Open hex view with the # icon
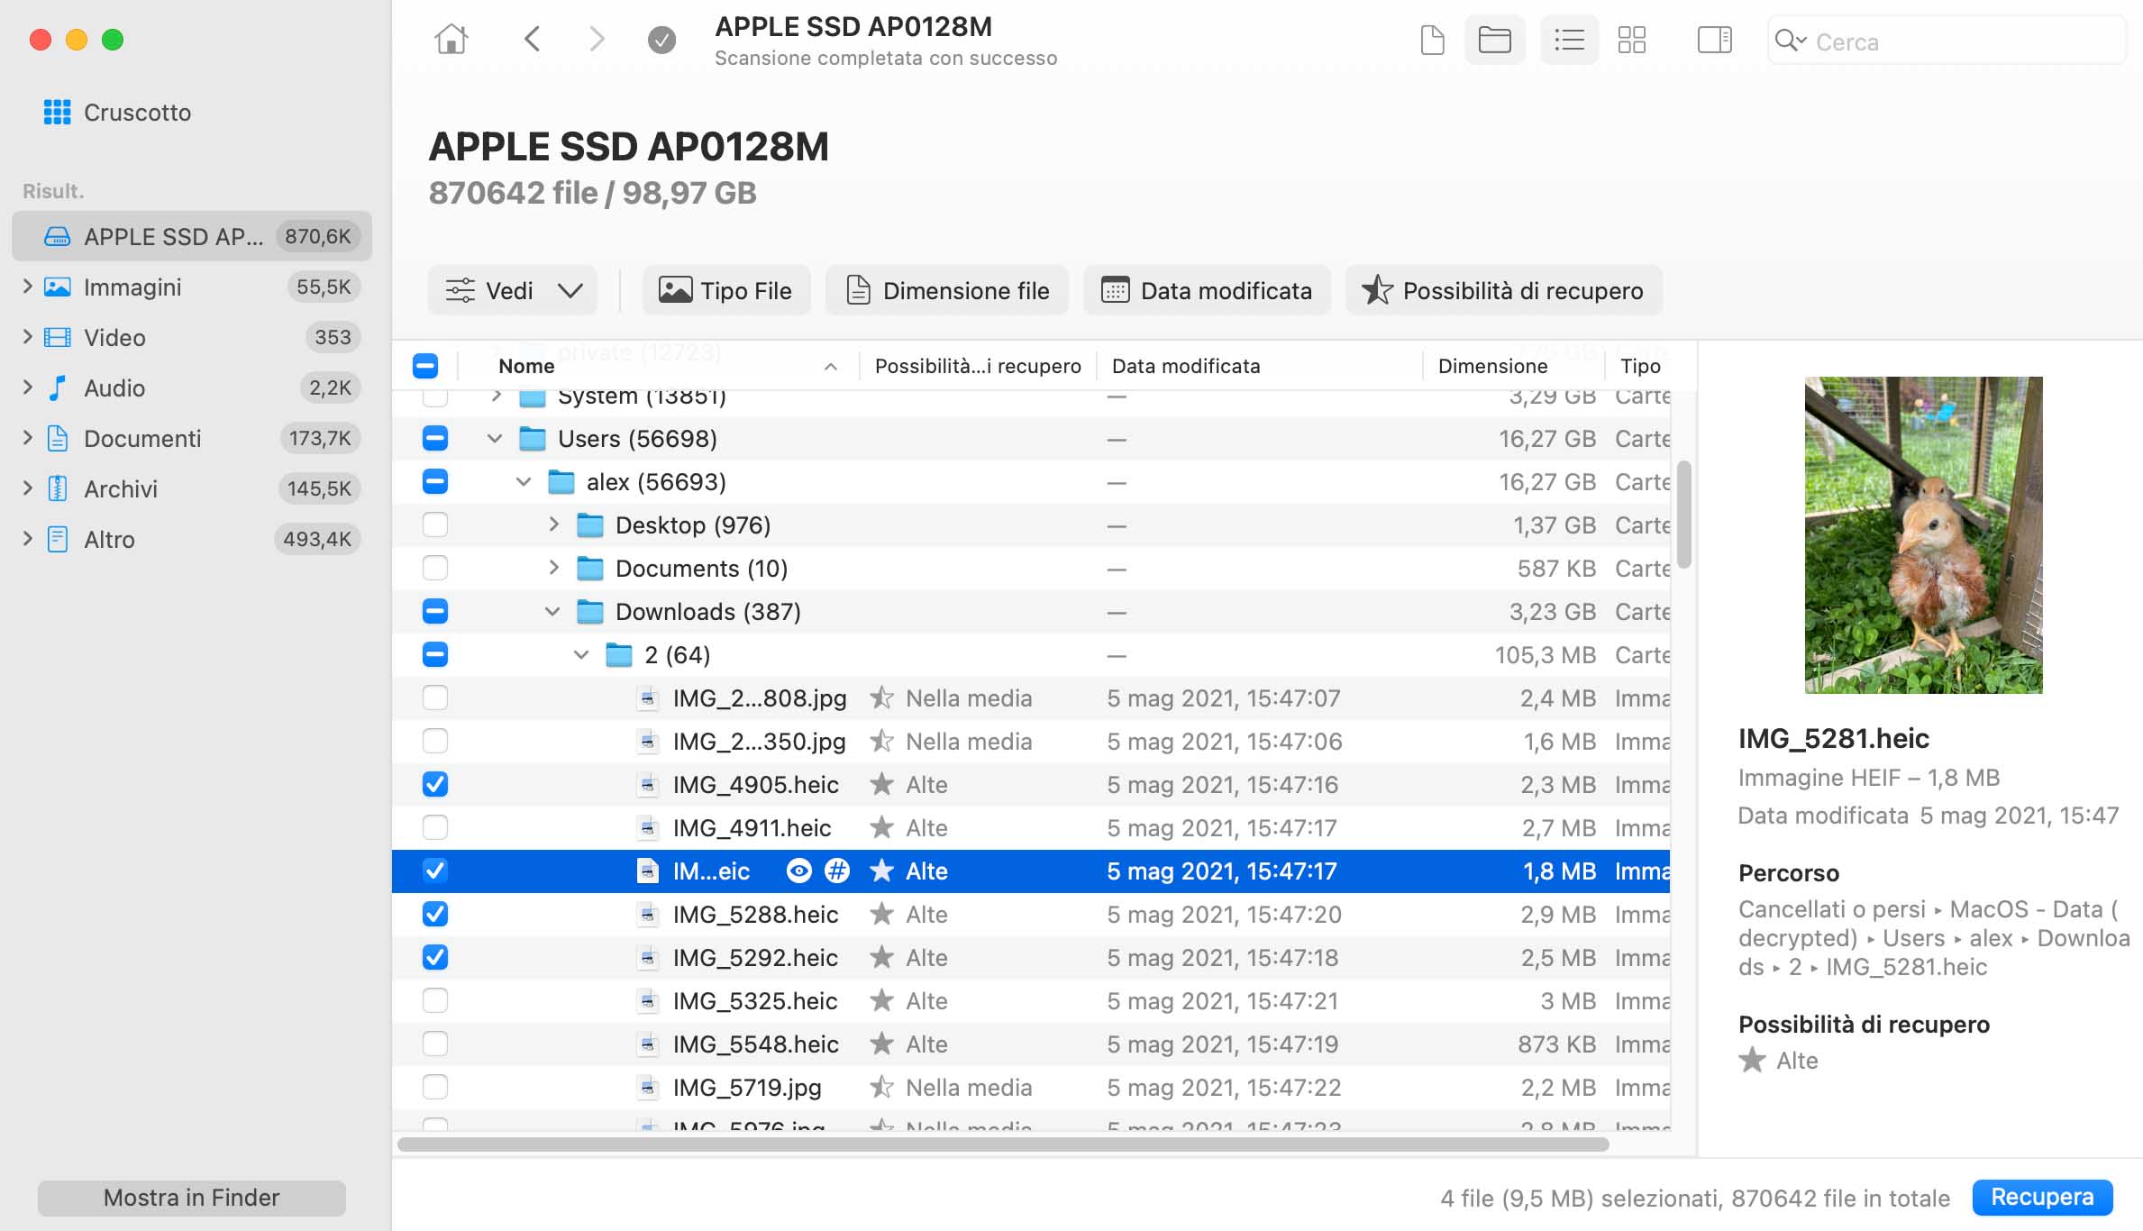This screenshot has width=2143, height=1231. [837, 871]
